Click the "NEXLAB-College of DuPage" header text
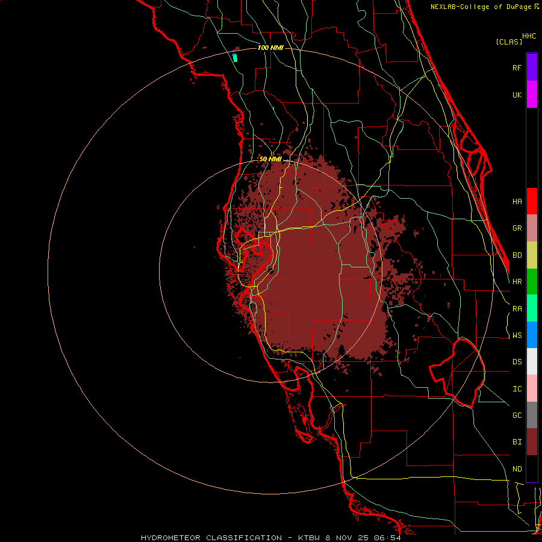542x542 pixels. tap(481, 7)
